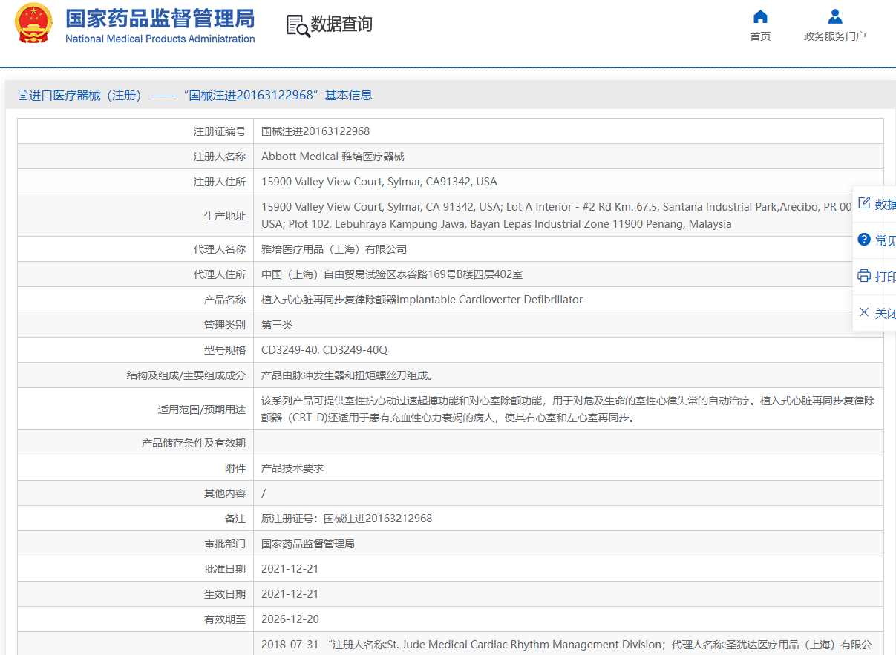Open the data query magnifier icon
This screenshot has height=655, width=896.
298,25
